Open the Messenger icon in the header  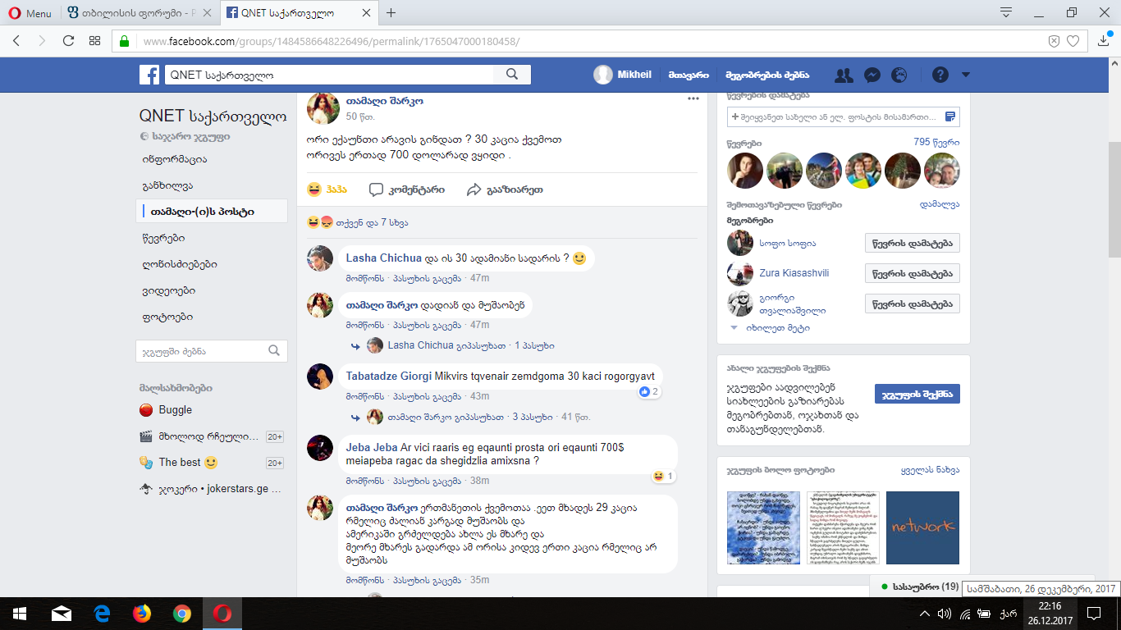[872, 75]
